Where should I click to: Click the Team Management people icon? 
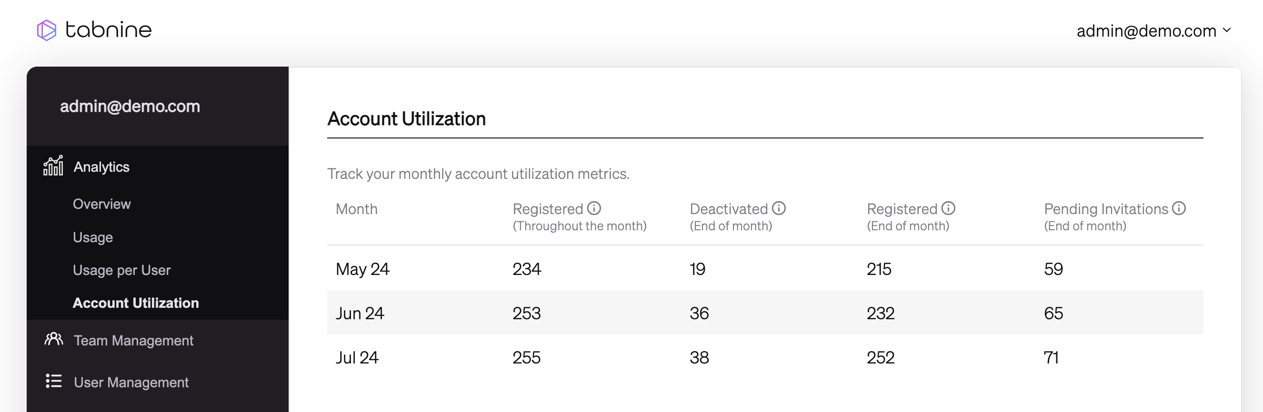click(53, 339)
